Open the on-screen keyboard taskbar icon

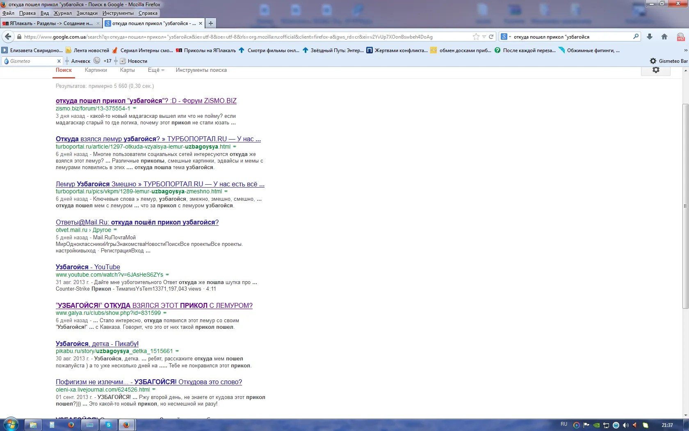(x=90, y=425)
